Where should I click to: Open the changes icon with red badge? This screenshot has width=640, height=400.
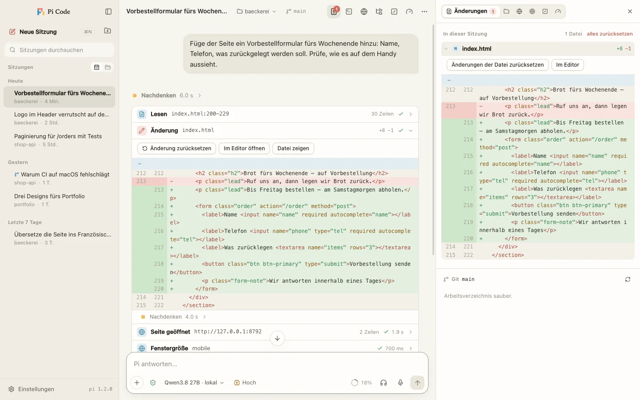coord(334,12)
